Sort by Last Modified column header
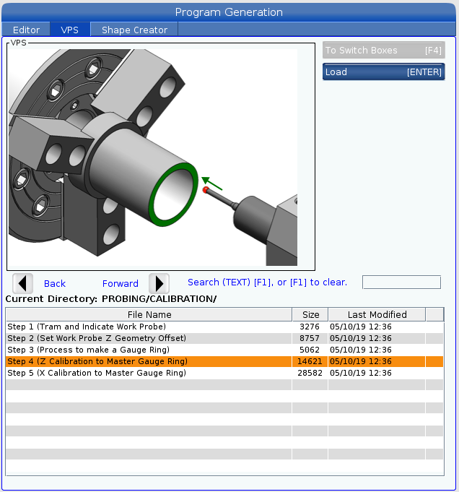Viewport: 459px width, 492px height. point(377,314)
